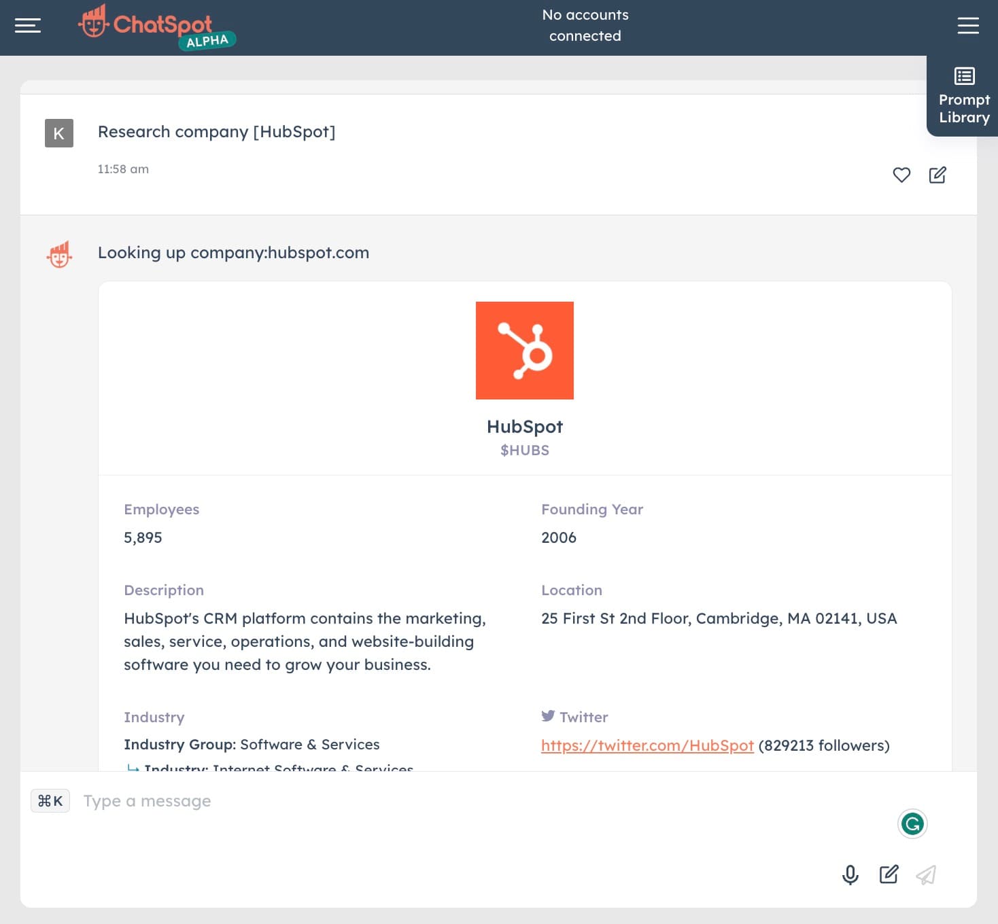
Task: Click the No accounts connected status
Action: pyautogui.click(x=585, y=26)
